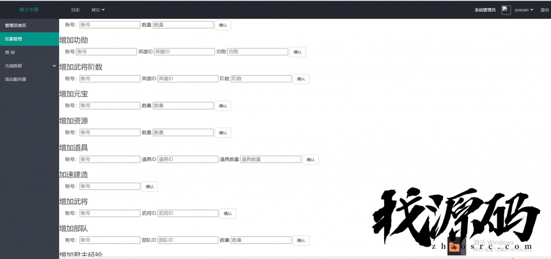The image size is (551, 259).
Task: Confirm the 增加道具 form
Action: coord(310,160)
